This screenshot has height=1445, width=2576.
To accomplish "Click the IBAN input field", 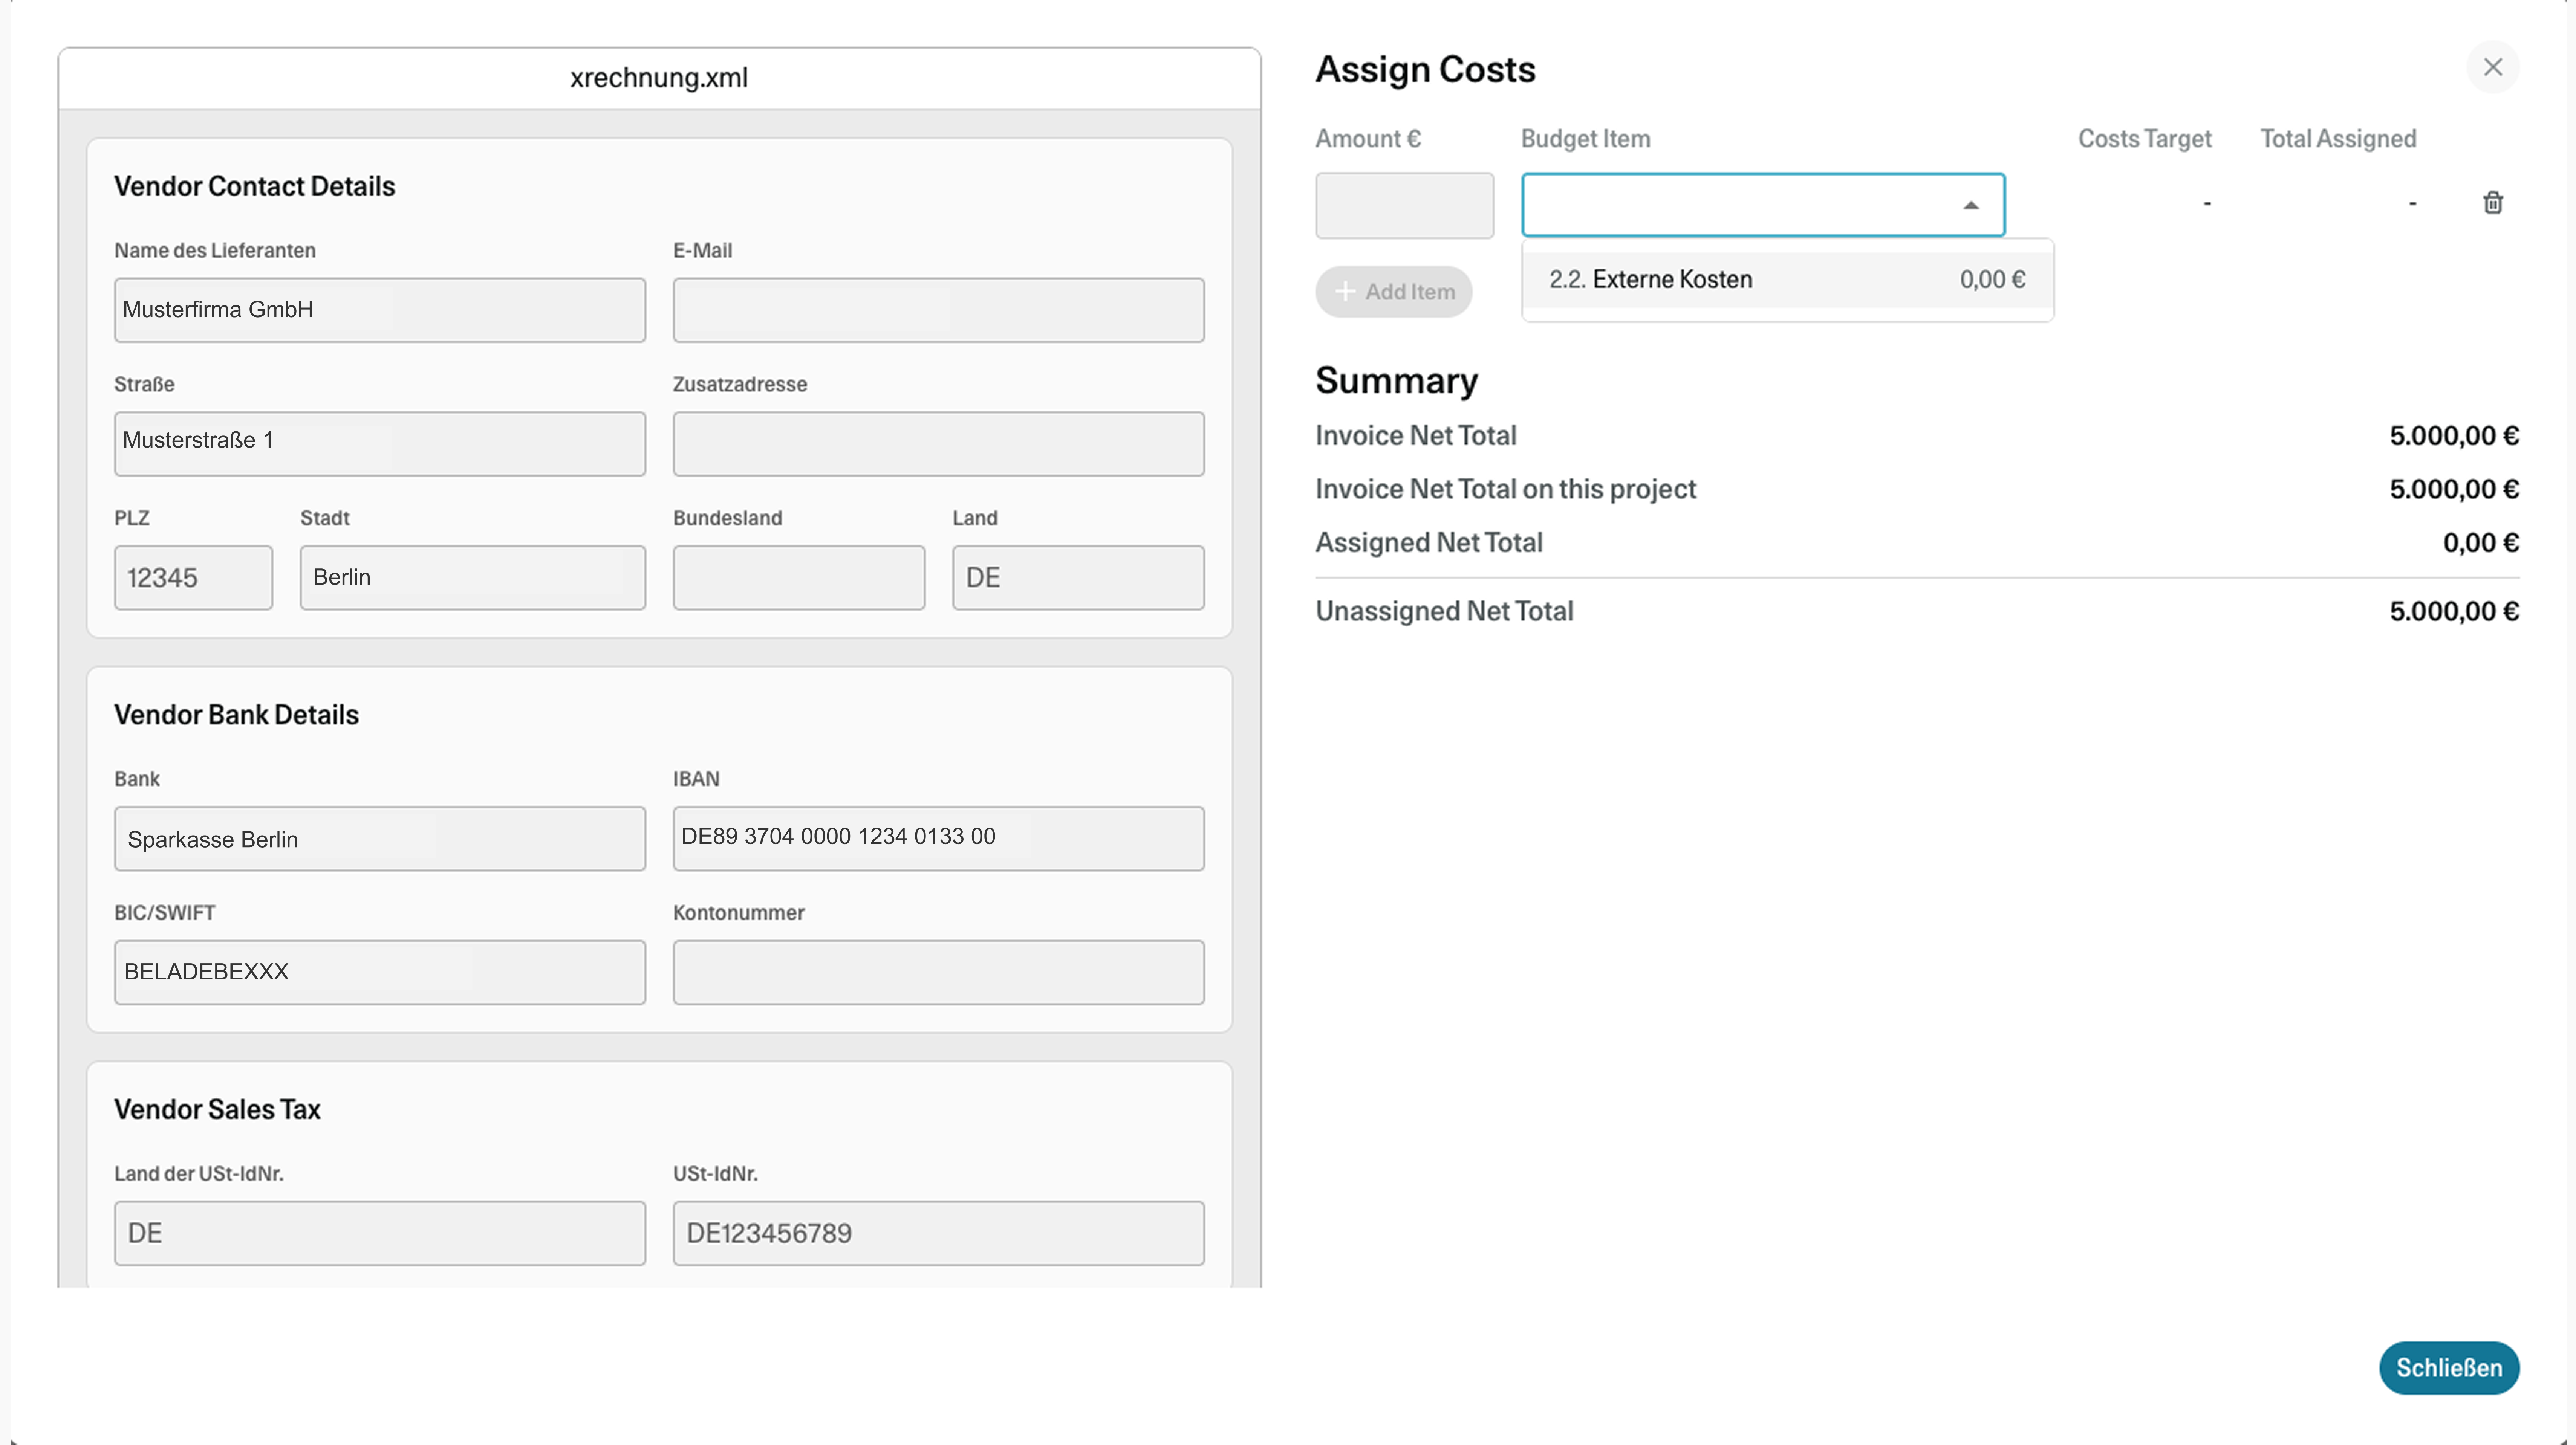I will click(x=938, y=839).
